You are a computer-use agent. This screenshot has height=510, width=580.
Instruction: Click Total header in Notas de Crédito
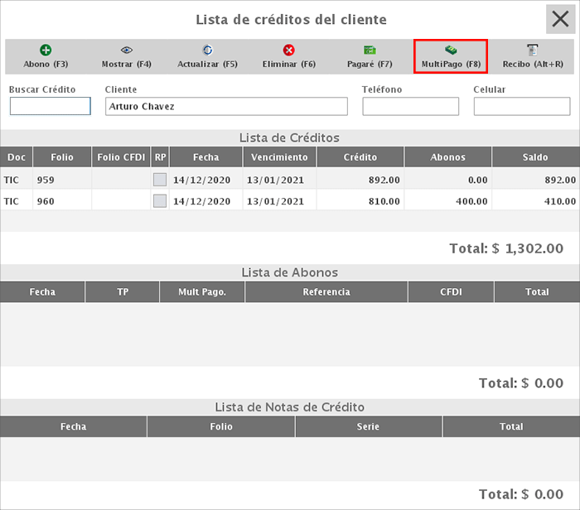(511, 426)
